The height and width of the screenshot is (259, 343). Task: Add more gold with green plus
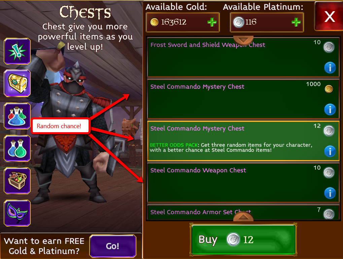pos(212,22)
